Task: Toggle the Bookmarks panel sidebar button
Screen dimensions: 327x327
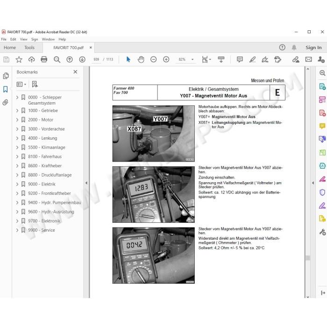Action: [6, 89]
